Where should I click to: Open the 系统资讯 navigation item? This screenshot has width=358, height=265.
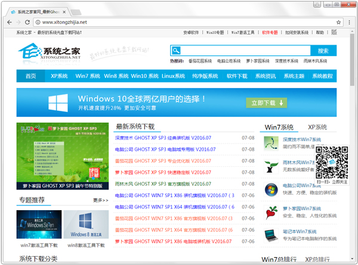[266, 76]
